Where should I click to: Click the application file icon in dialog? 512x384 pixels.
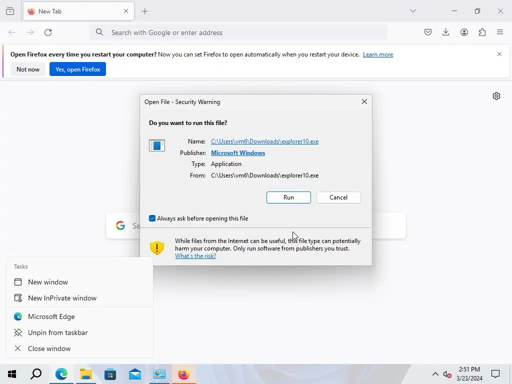(157, 145)
